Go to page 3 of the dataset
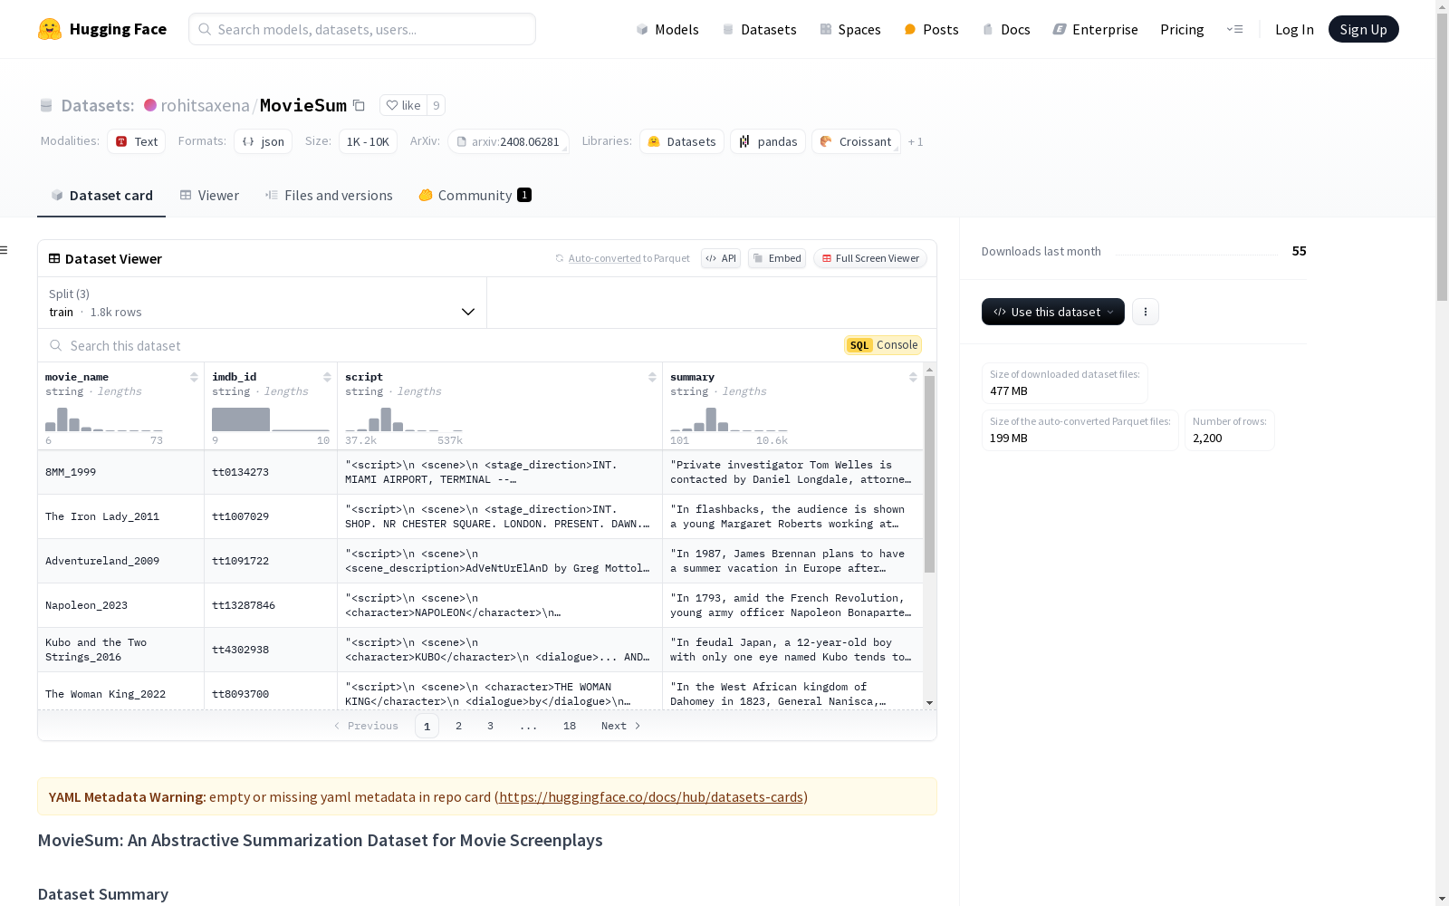Image resolution: width=1449 pixels, height=906 pixels. pos(491,726)
